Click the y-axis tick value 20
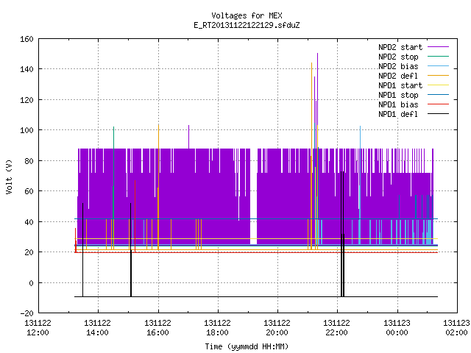Screen dimensions: 471x353 [29, 252]
